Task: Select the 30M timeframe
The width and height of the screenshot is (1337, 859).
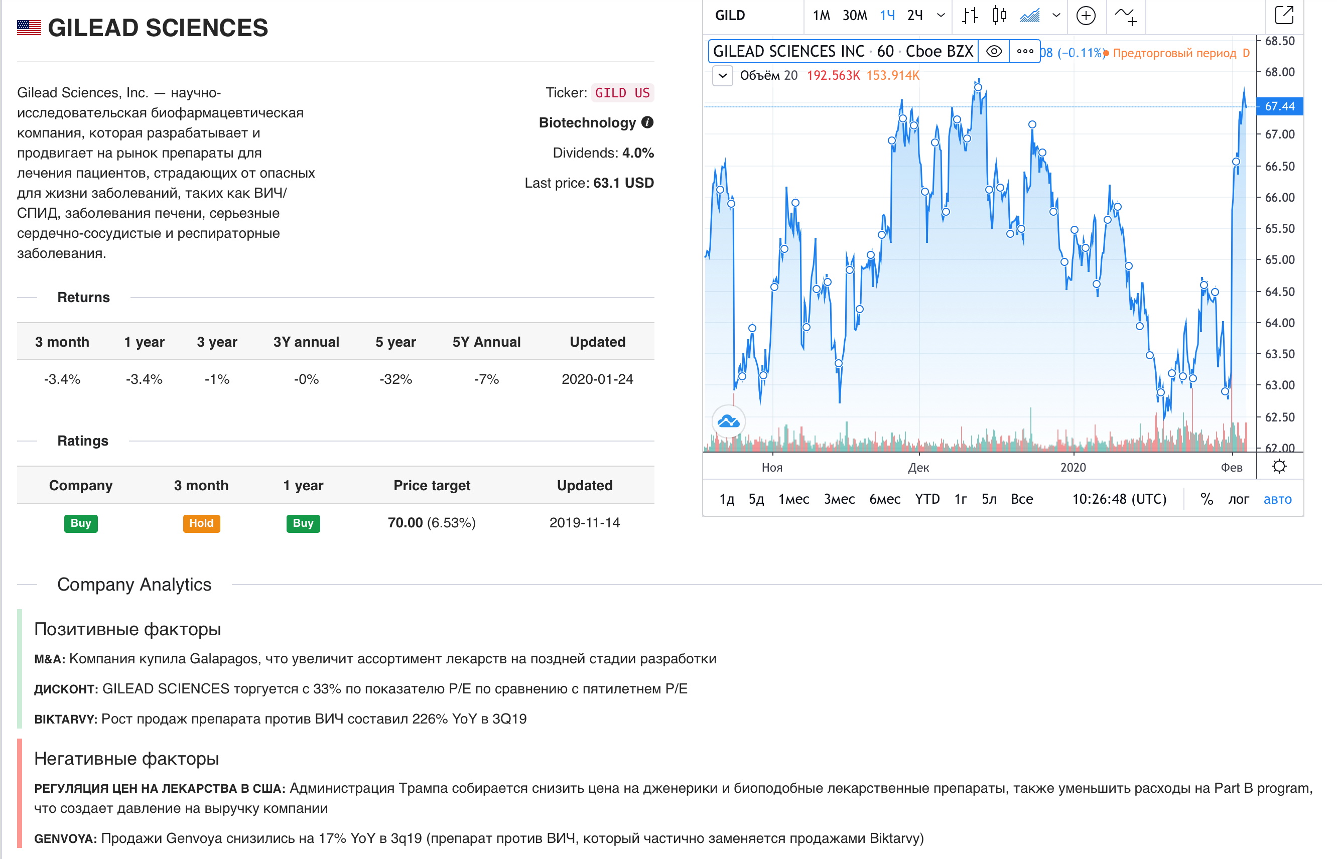Action: (x=855, y=16)
